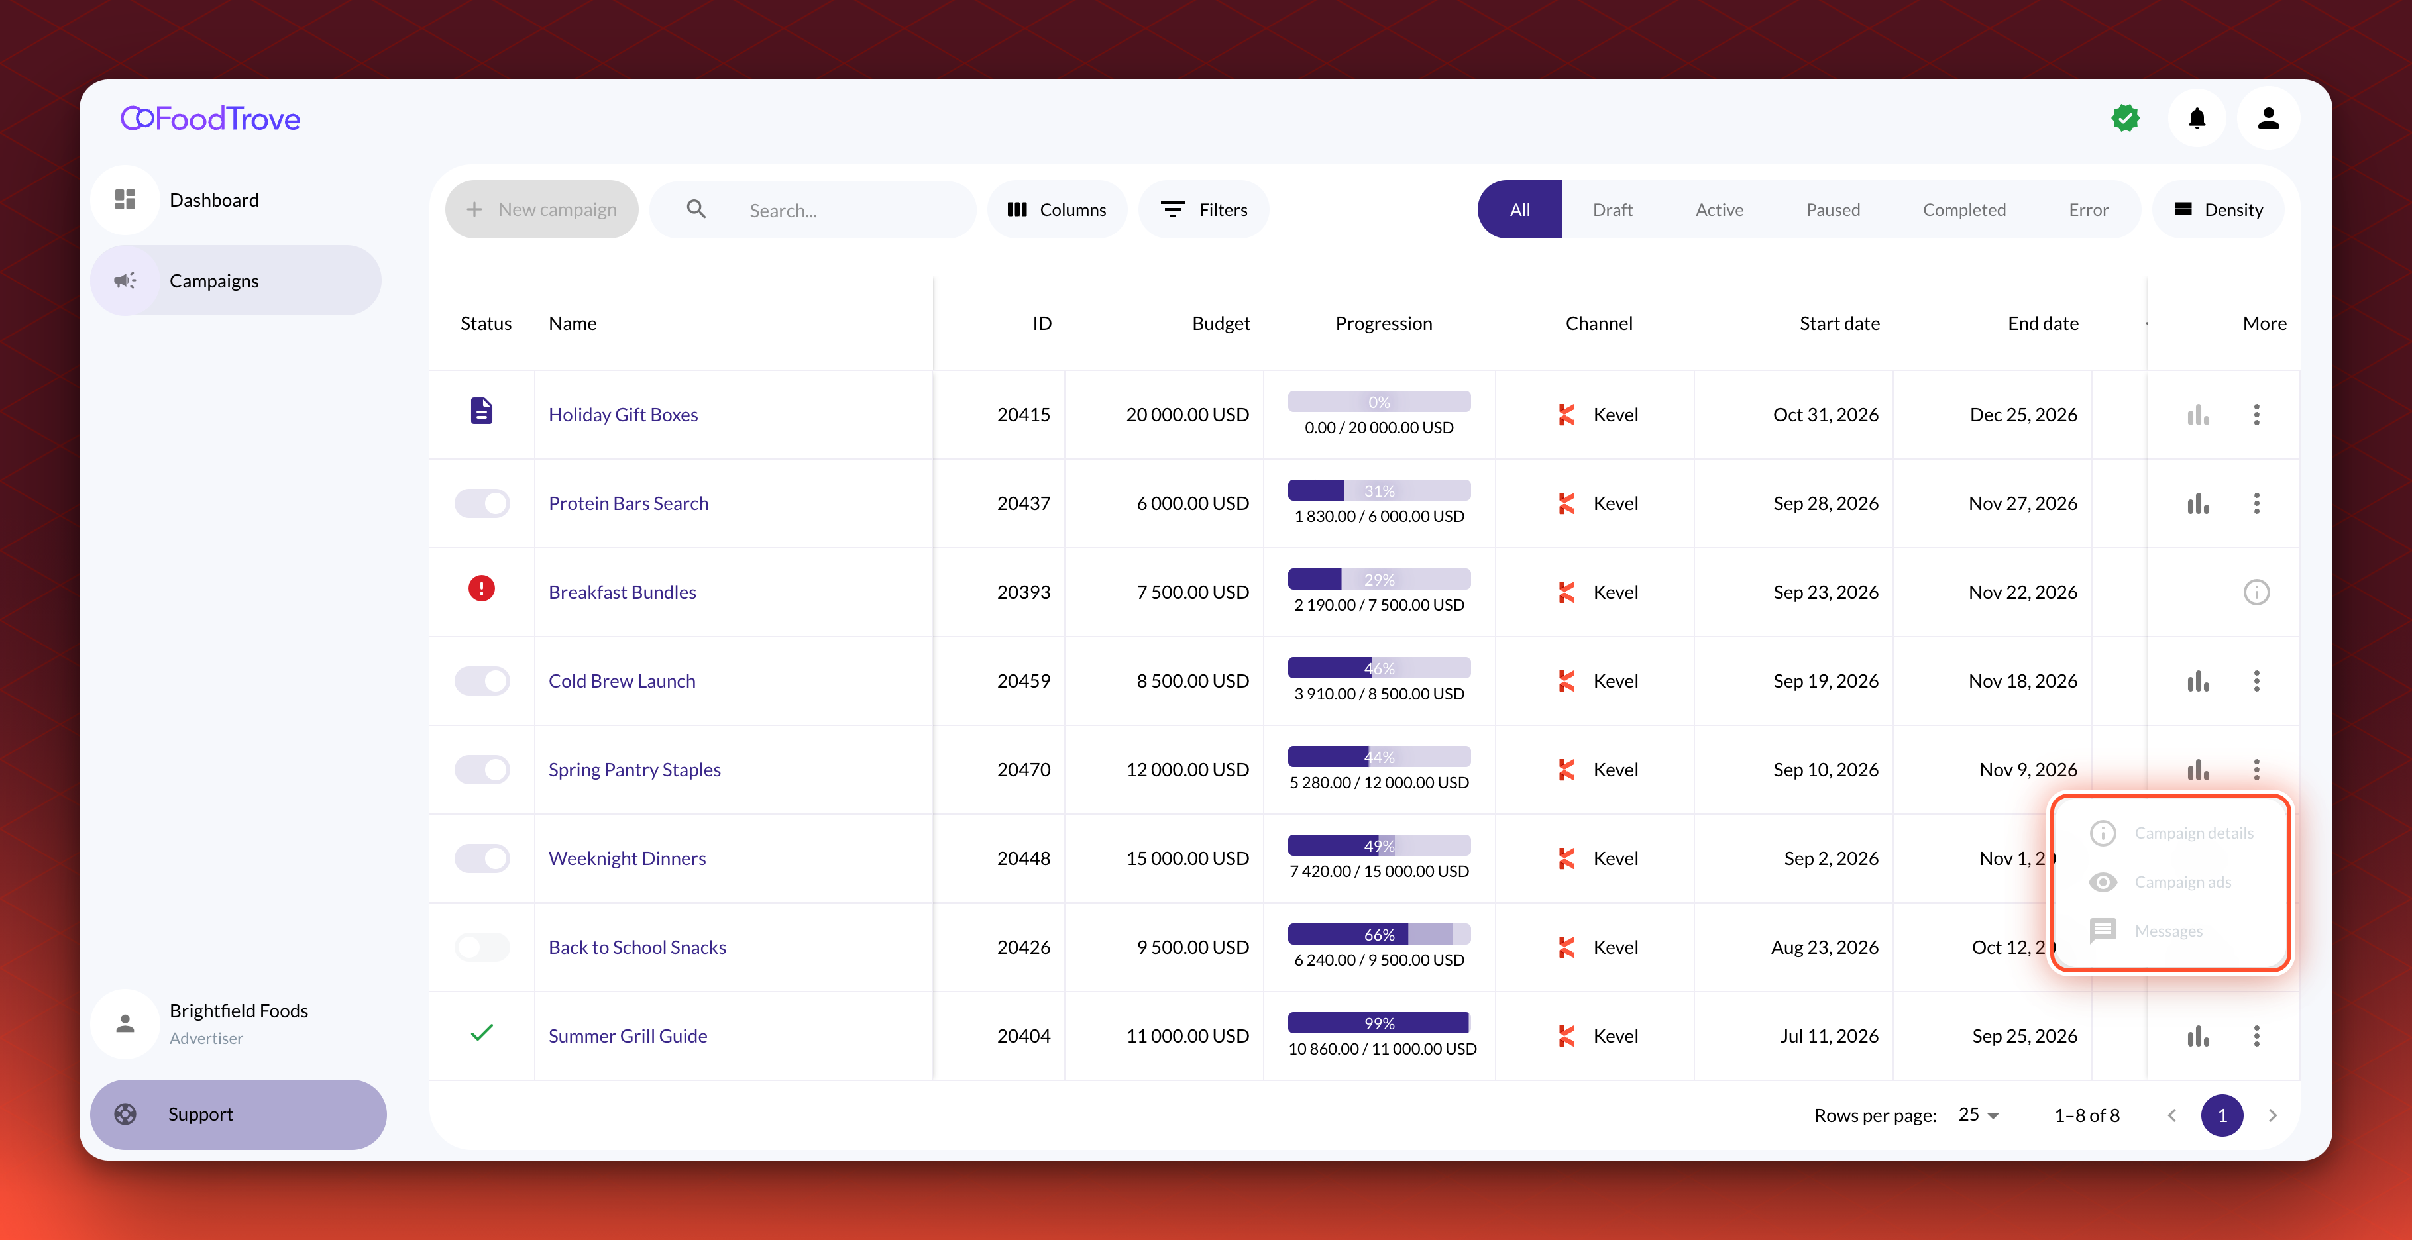The width and height of the screenshot is (2412, 1240).
Task: Click the red error status for Breakfast Bundles
Action: (481, 589)
